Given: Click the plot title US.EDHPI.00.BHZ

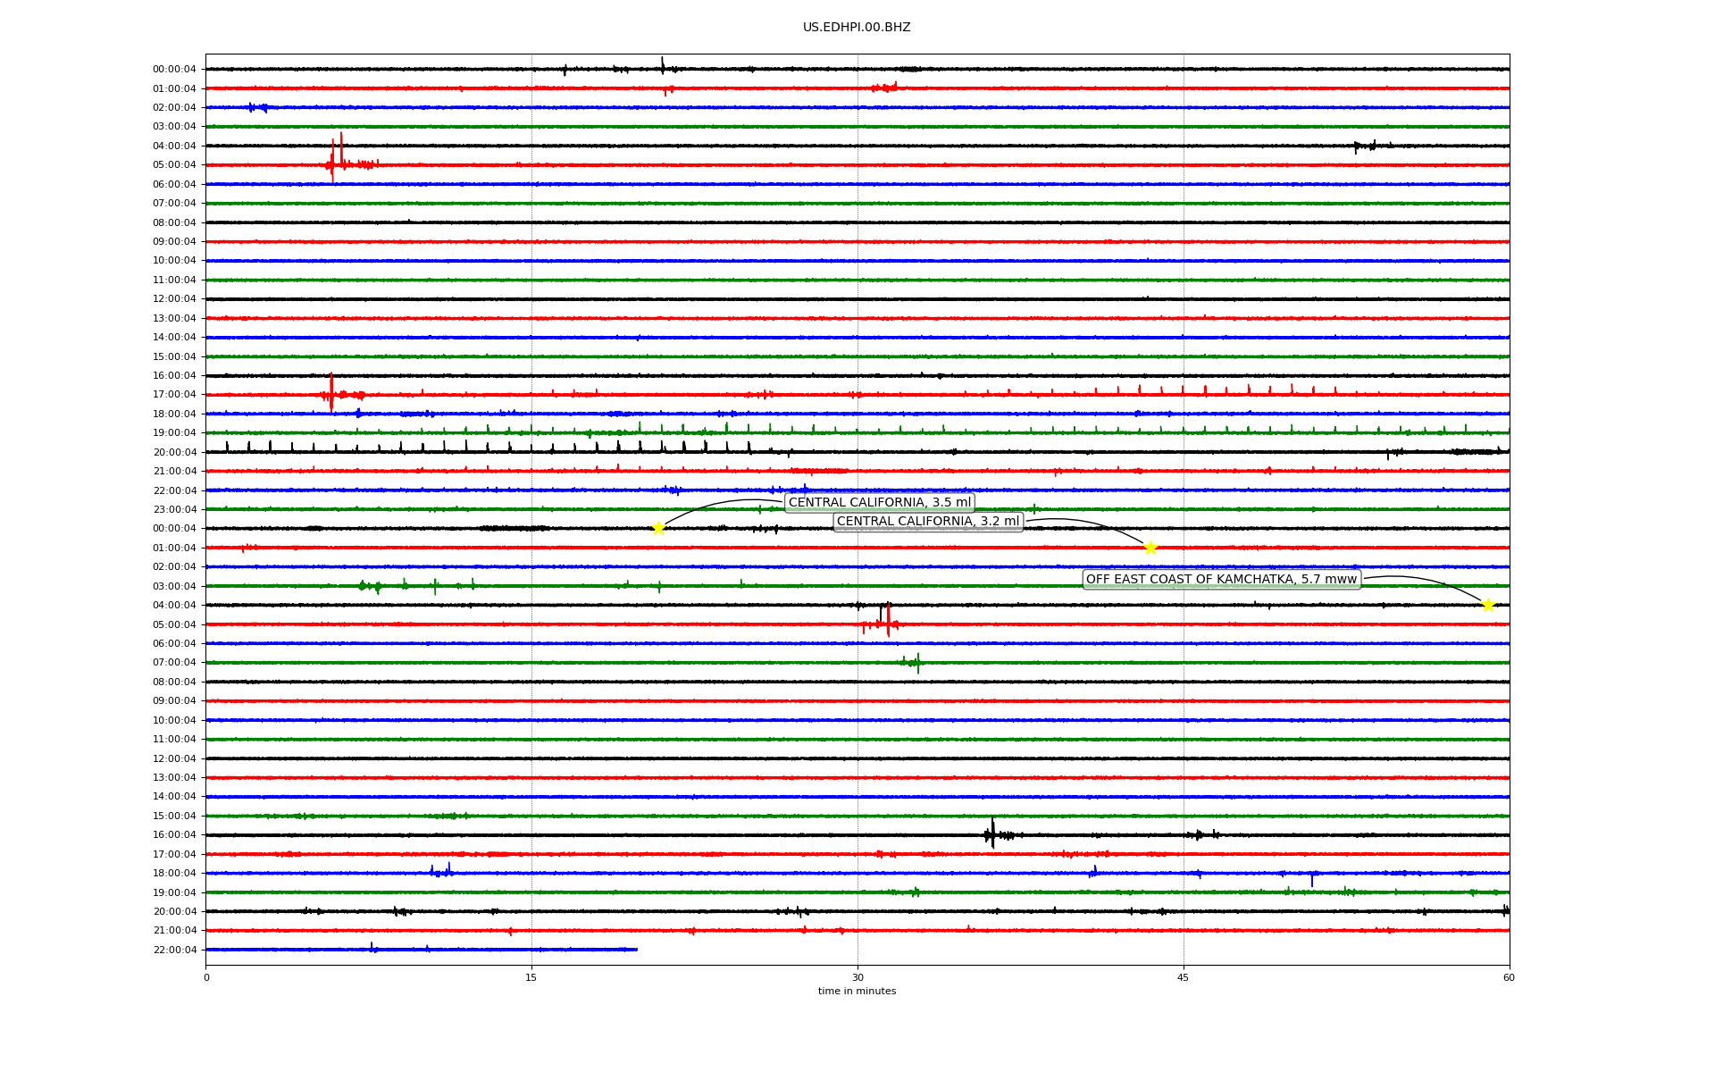Looking at the screenshot, I should tap(857, 28).
